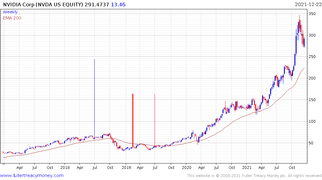
Task: Click the 50 price axis label
Action: (x=311, y=143)
